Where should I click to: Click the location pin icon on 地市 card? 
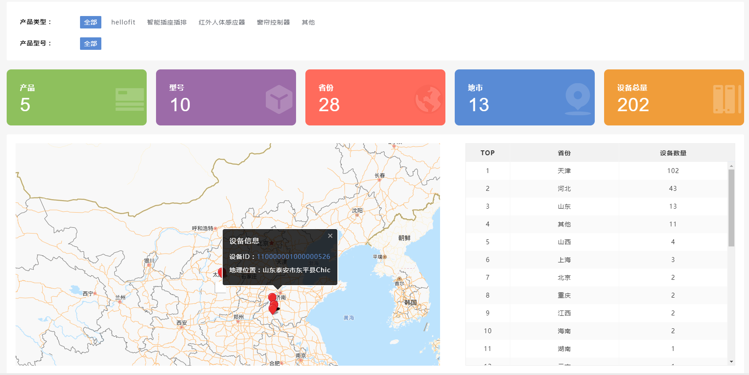pyautogui.click(x=578, y=99)
